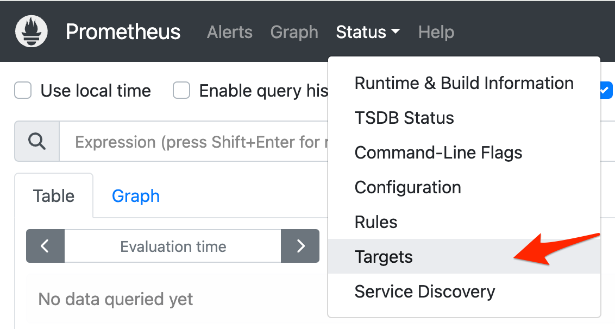Click the 'No data queried yet' text

click(116, 299)
